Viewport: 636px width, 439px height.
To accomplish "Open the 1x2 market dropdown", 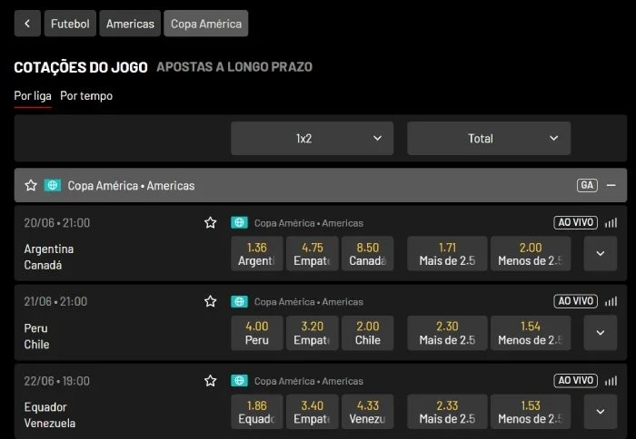I will point(312,139).
